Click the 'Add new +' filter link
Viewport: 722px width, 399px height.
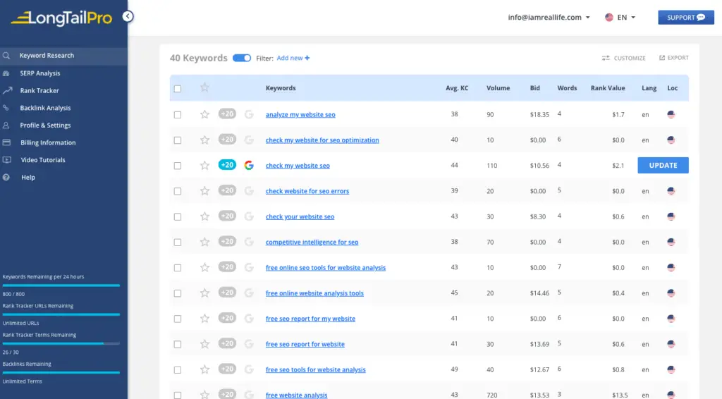pyautogui.click(x=293, y=58)
